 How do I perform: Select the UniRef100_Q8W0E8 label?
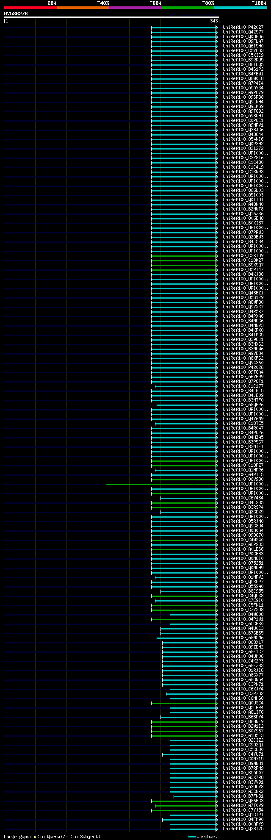(x=243, y=78)
